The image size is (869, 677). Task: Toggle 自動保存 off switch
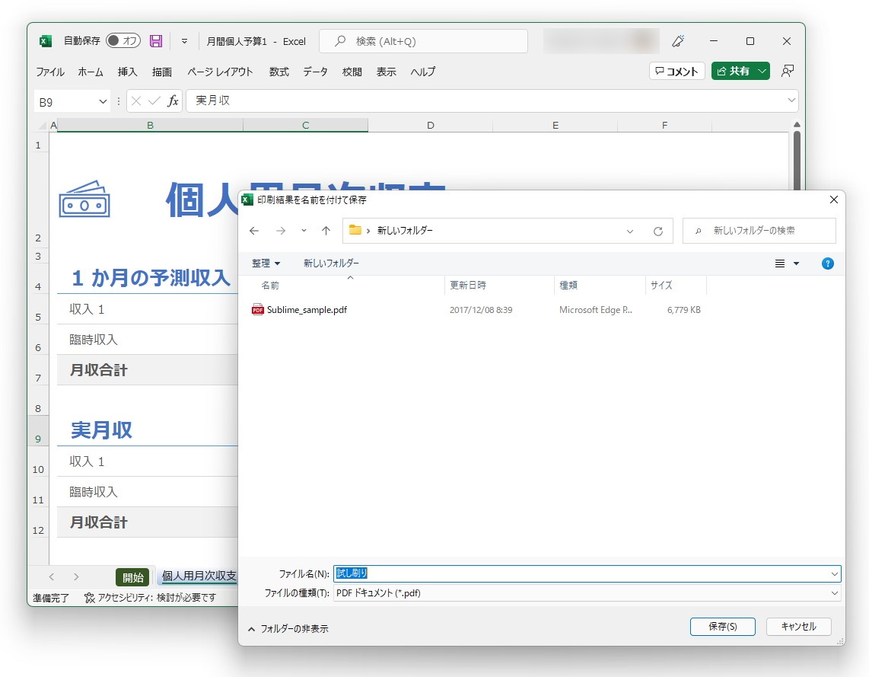125,41
